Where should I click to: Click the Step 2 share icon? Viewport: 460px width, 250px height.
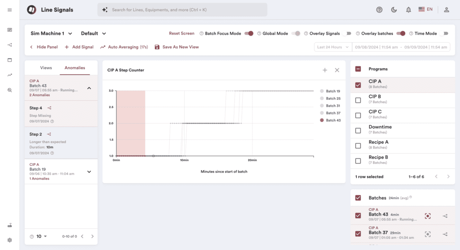pyautogui.click(x=49, y=134)
